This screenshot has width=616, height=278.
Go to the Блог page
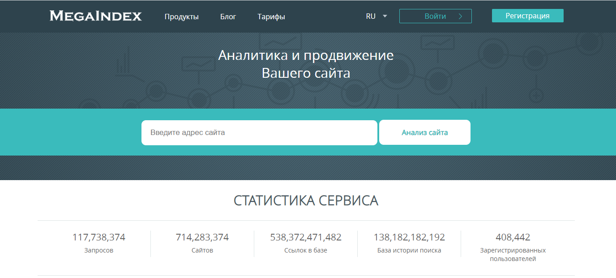pyautogui.click(x=228, y=17)
